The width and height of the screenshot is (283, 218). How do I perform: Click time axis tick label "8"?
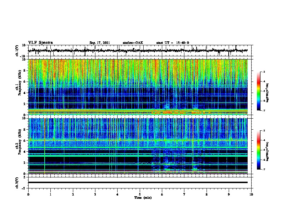pos(207,194)
